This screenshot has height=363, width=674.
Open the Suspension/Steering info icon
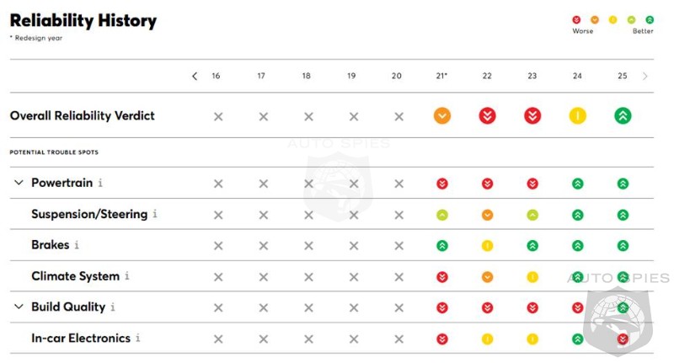pos(155,214)
